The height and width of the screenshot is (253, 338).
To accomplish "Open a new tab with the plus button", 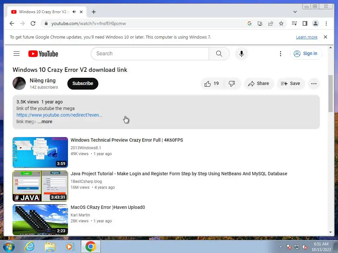I will 93,12.
